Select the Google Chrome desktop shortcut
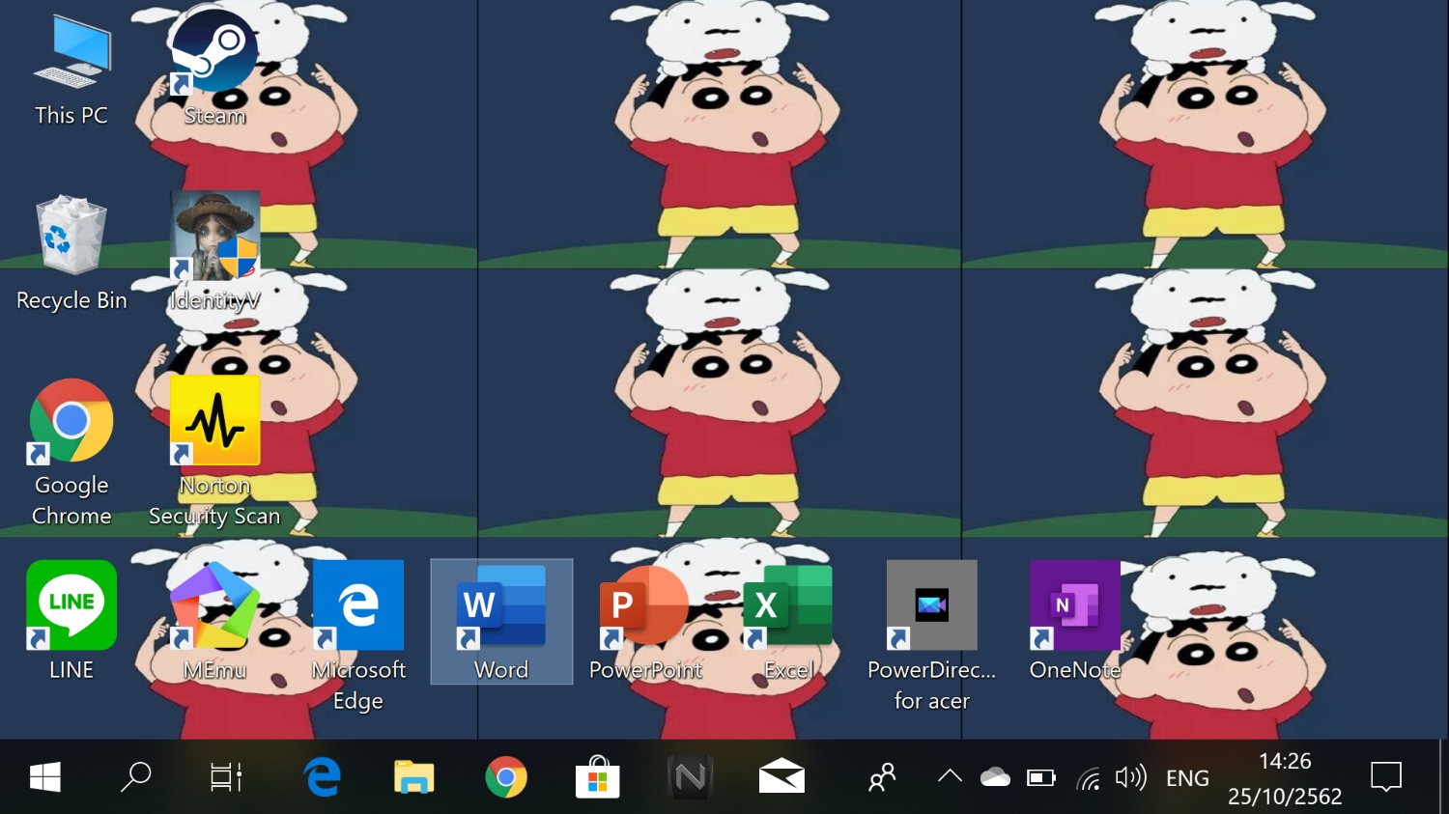 click(71, 452)
